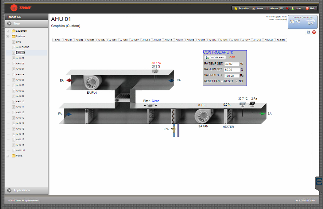Open Favorites via the yellow star icon

[236, 9]
